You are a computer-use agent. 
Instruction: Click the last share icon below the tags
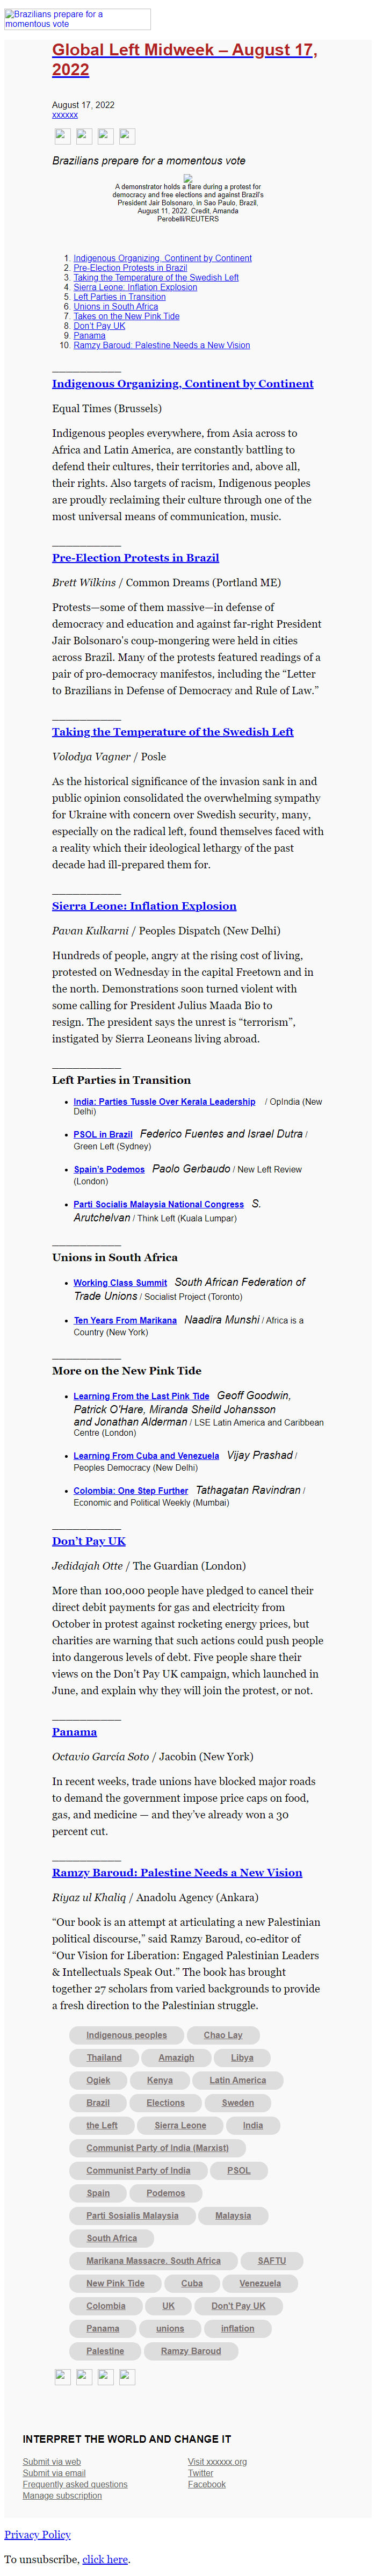click(x=127, y=2376)
